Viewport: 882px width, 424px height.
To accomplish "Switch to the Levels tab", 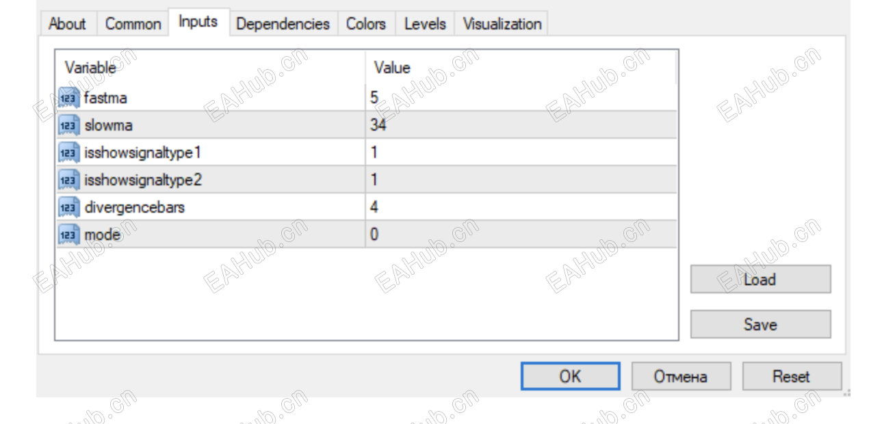I will [x=425, y=24].
